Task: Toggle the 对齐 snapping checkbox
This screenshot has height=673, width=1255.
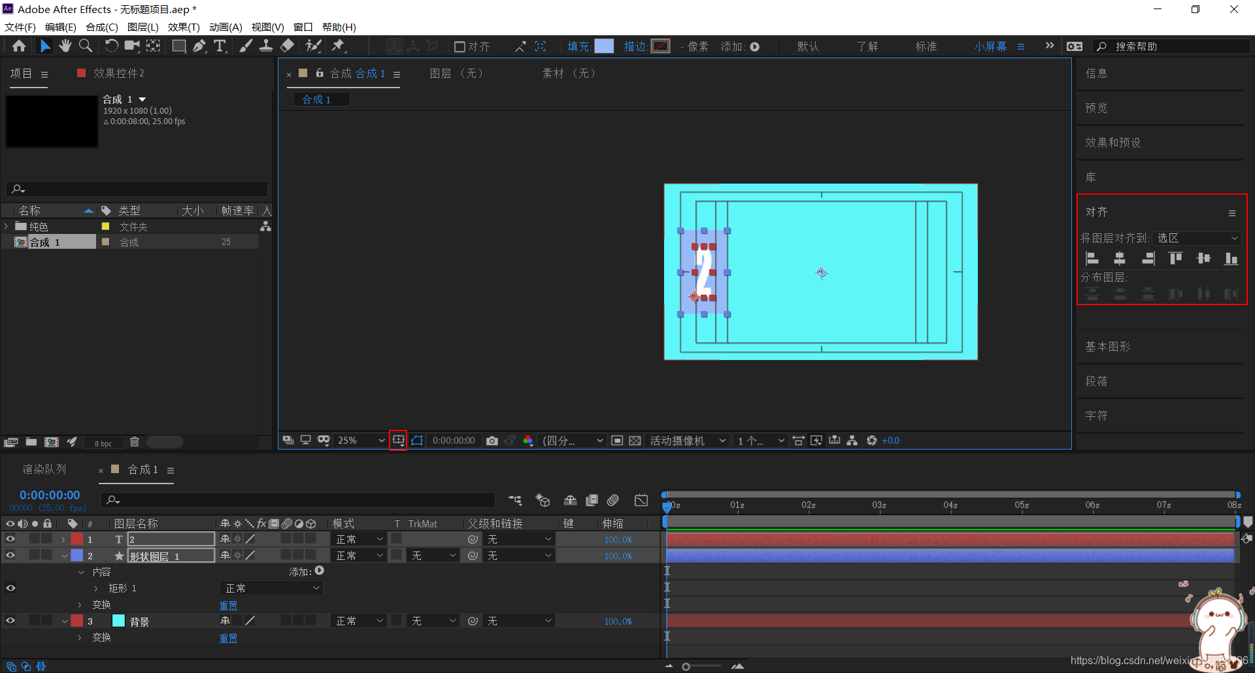Action: [460, 46]
